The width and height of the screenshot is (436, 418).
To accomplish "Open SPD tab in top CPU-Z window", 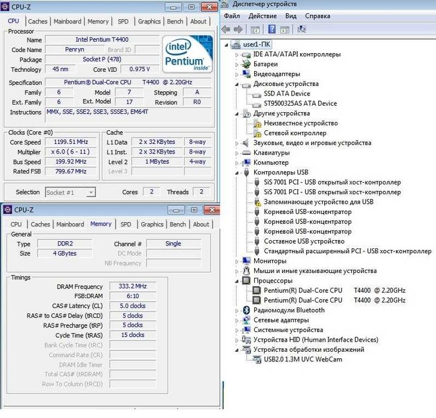I will [123, 21].
